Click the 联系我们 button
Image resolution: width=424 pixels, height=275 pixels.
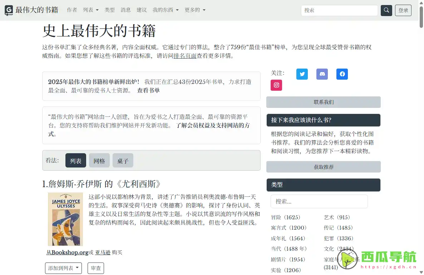pyautogui.click(x=324, y=102)
